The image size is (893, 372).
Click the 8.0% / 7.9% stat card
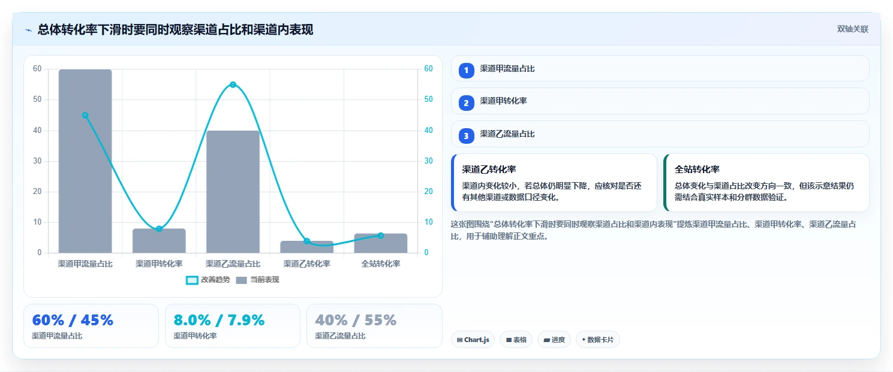tap(233, 326)
